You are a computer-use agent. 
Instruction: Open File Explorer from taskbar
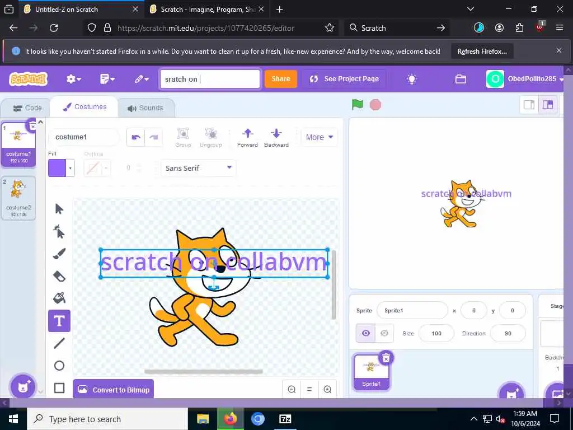pos(203,419)
